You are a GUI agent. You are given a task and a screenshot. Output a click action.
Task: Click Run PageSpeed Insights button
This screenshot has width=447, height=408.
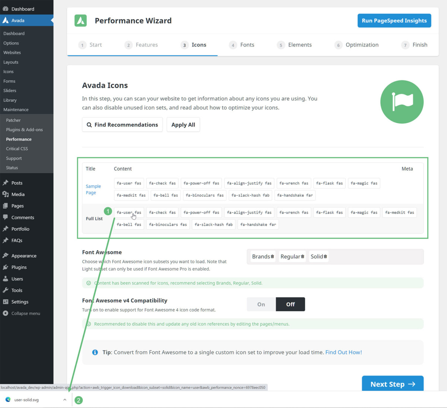[394, 21]
